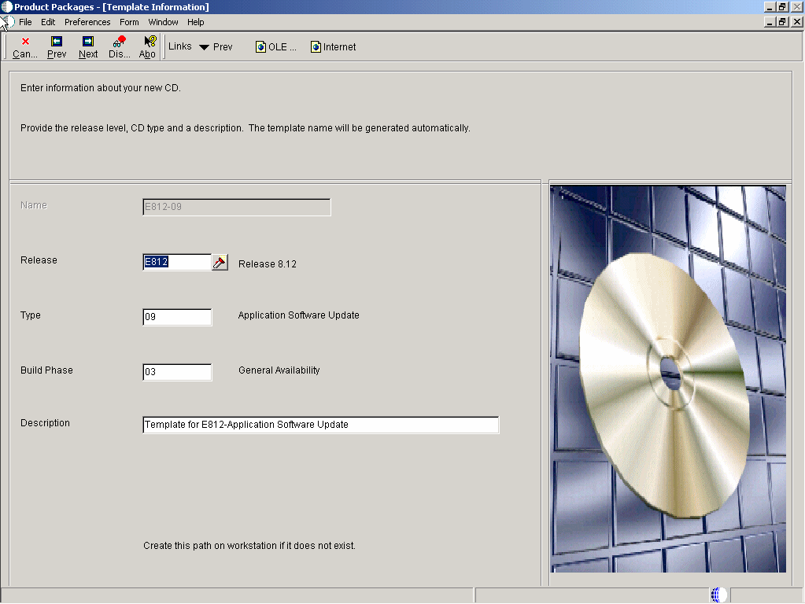This screenshot has height=604, width=805.
Task: Click the disabled Name field E812-09
Action: pos(237,208)
